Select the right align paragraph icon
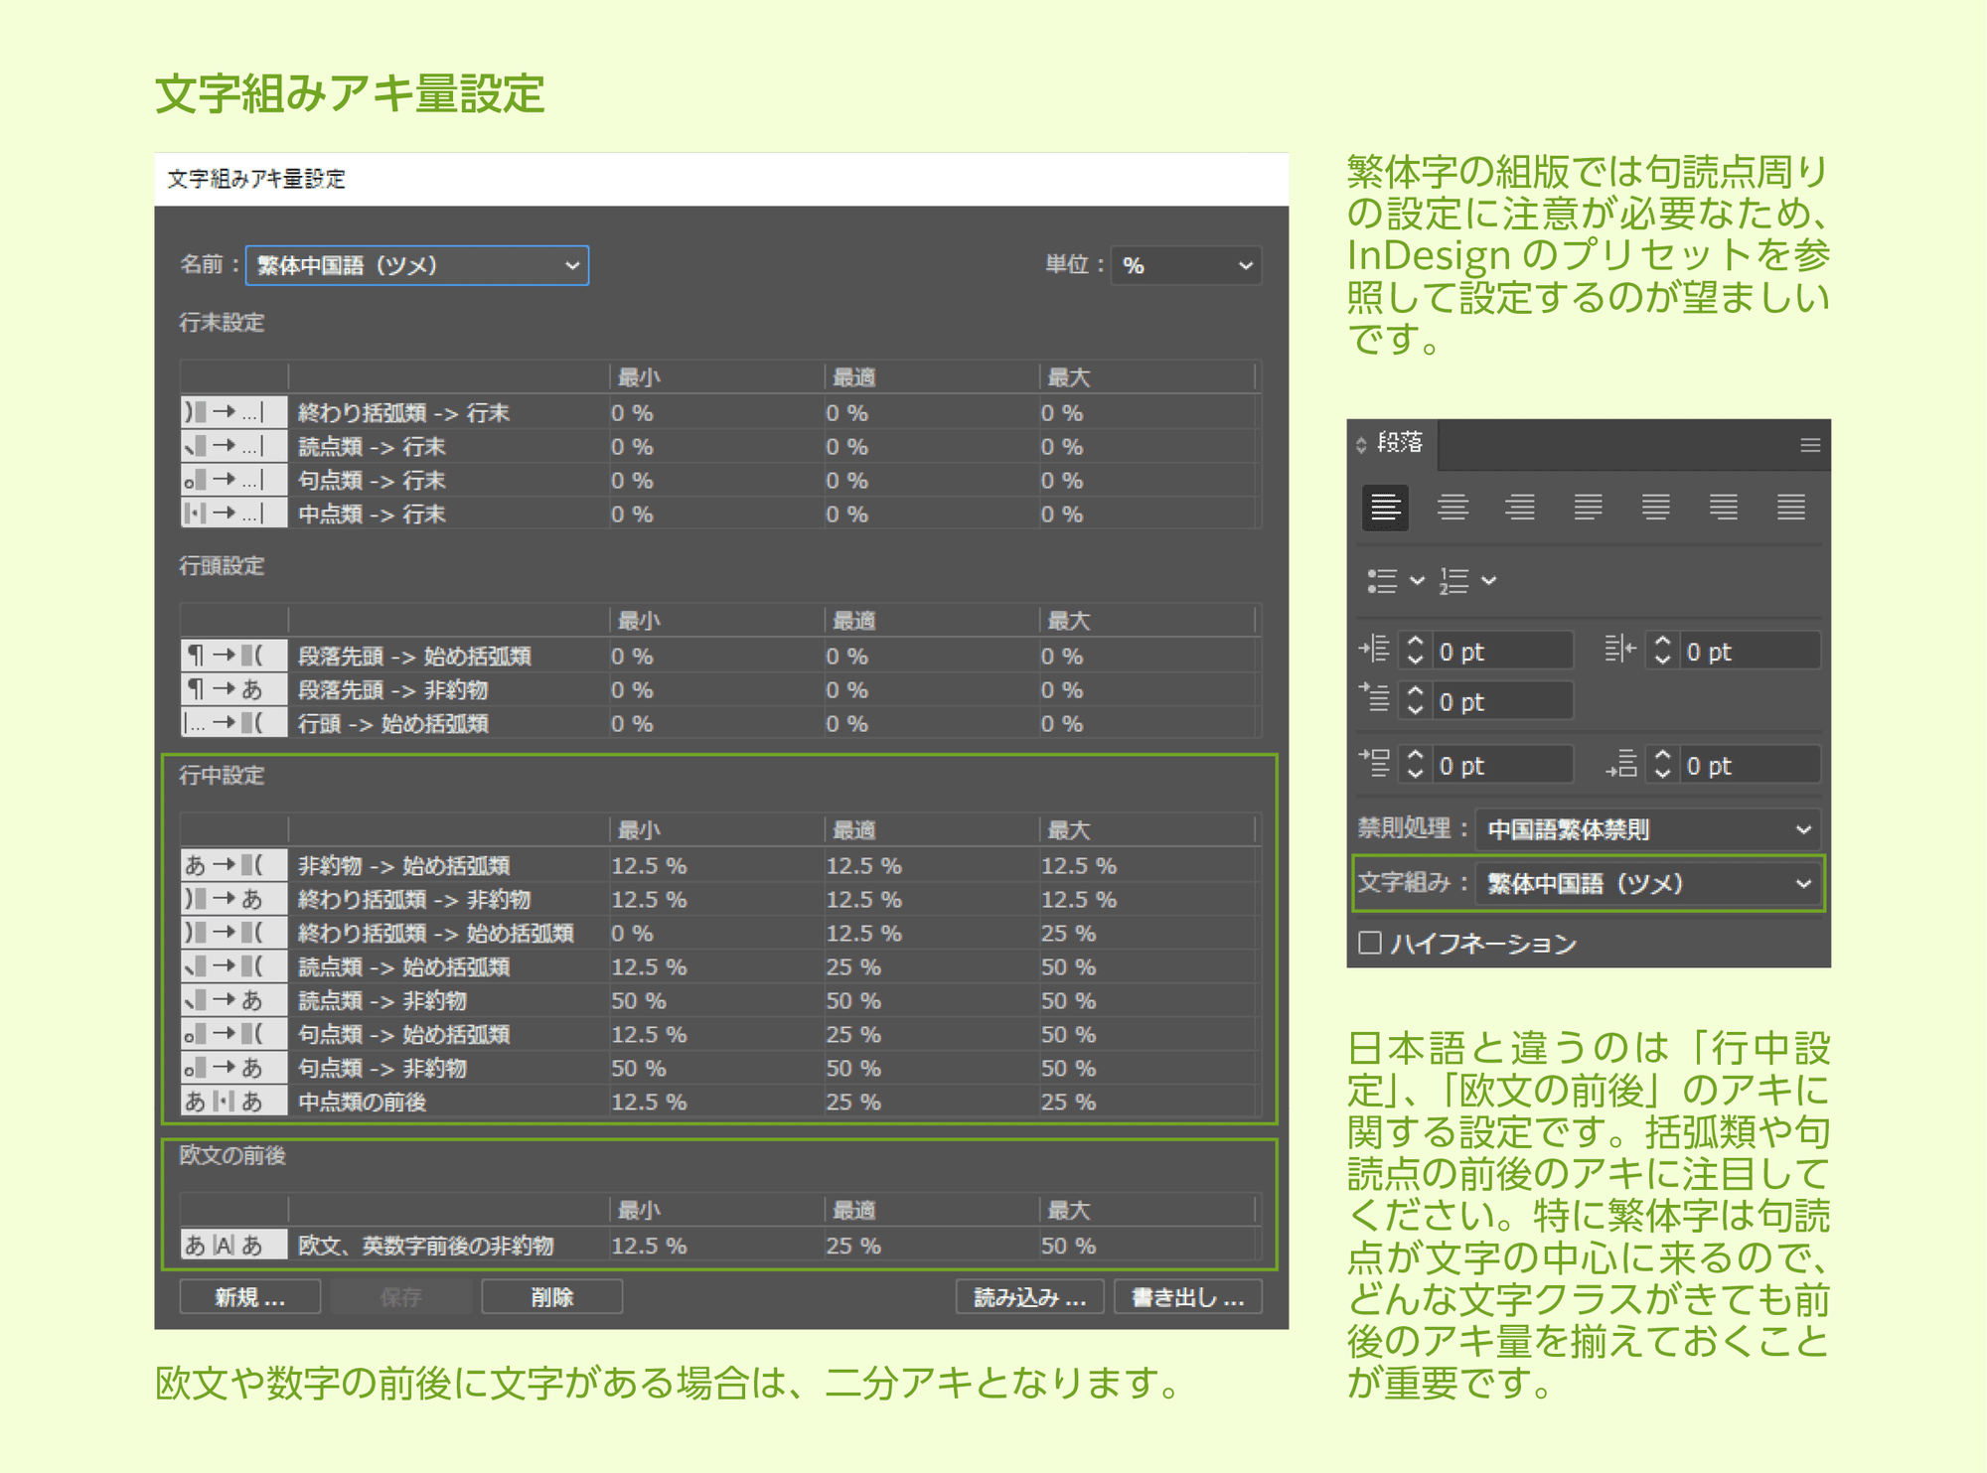 (x=1520, y=508)
